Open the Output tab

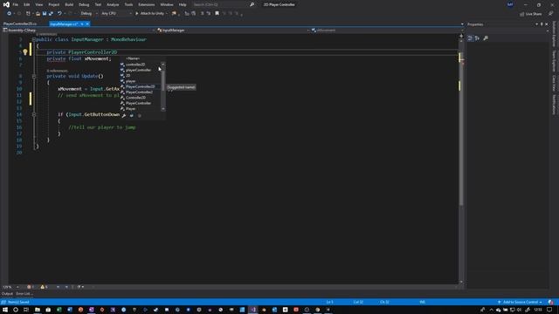[7, 294]
